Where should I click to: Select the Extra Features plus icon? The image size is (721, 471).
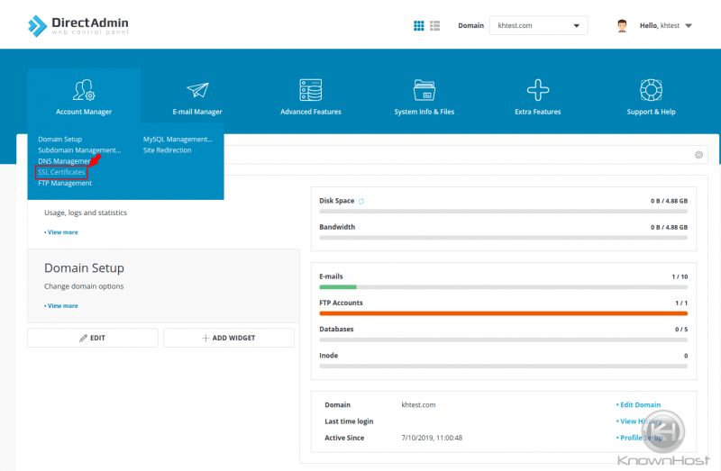(538, 91)
